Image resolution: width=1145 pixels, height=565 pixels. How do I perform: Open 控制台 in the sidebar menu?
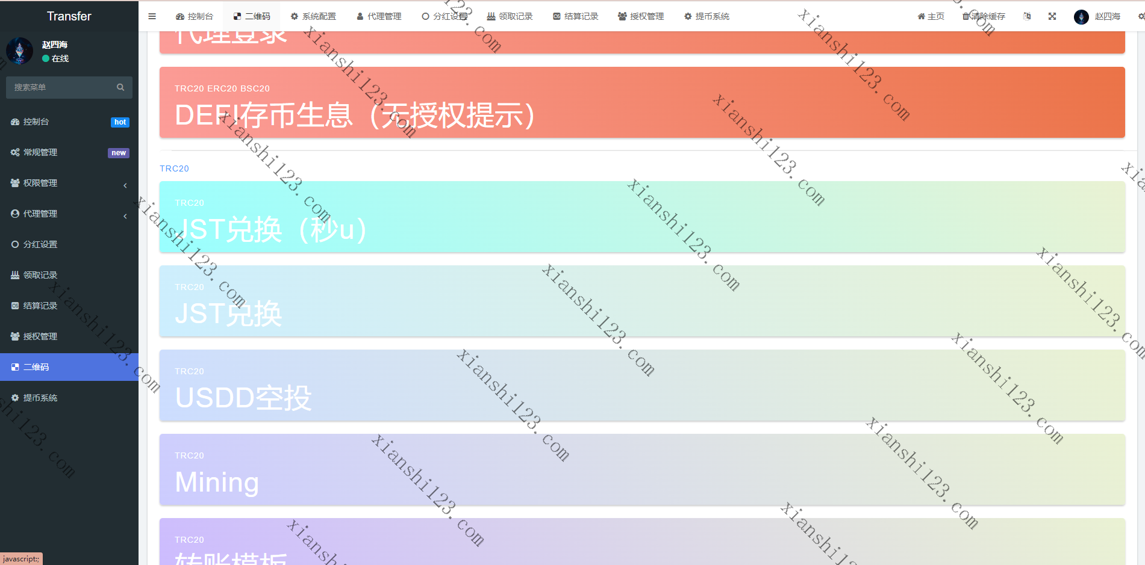click(x=69, y=122)
